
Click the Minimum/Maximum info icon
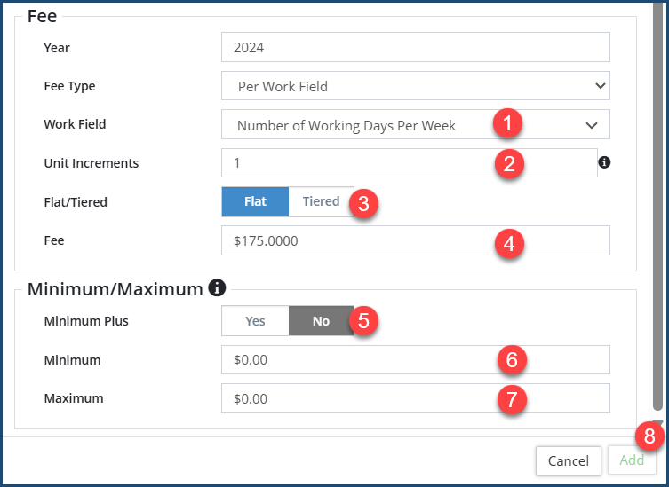click(x=216, y=287)
